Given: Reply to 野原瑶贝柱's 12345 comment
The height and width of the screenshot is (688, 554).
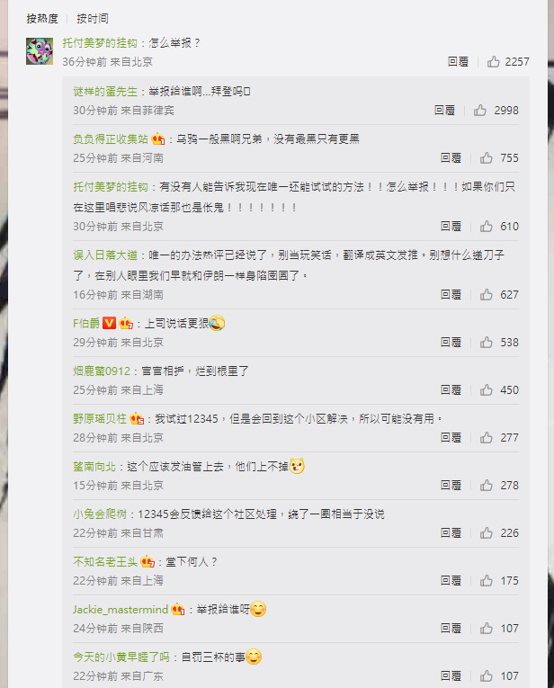Looking at the screenshot, I should (x=451, y=437).
